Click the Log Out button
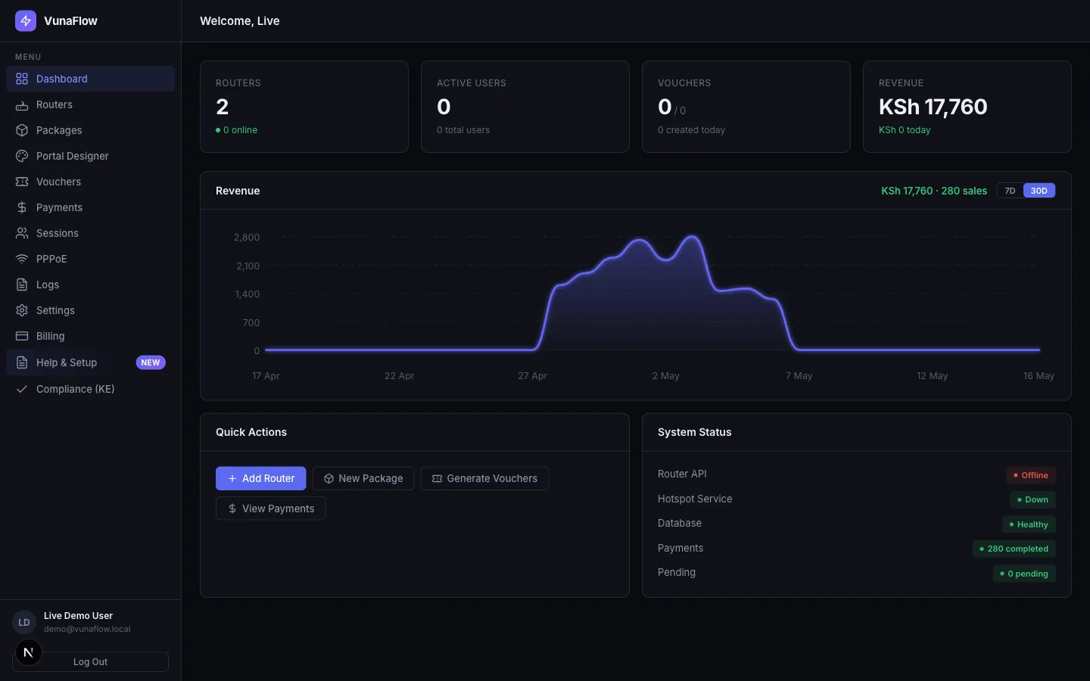Screen dimensions: 1090x681 click(x=90, y=662)
